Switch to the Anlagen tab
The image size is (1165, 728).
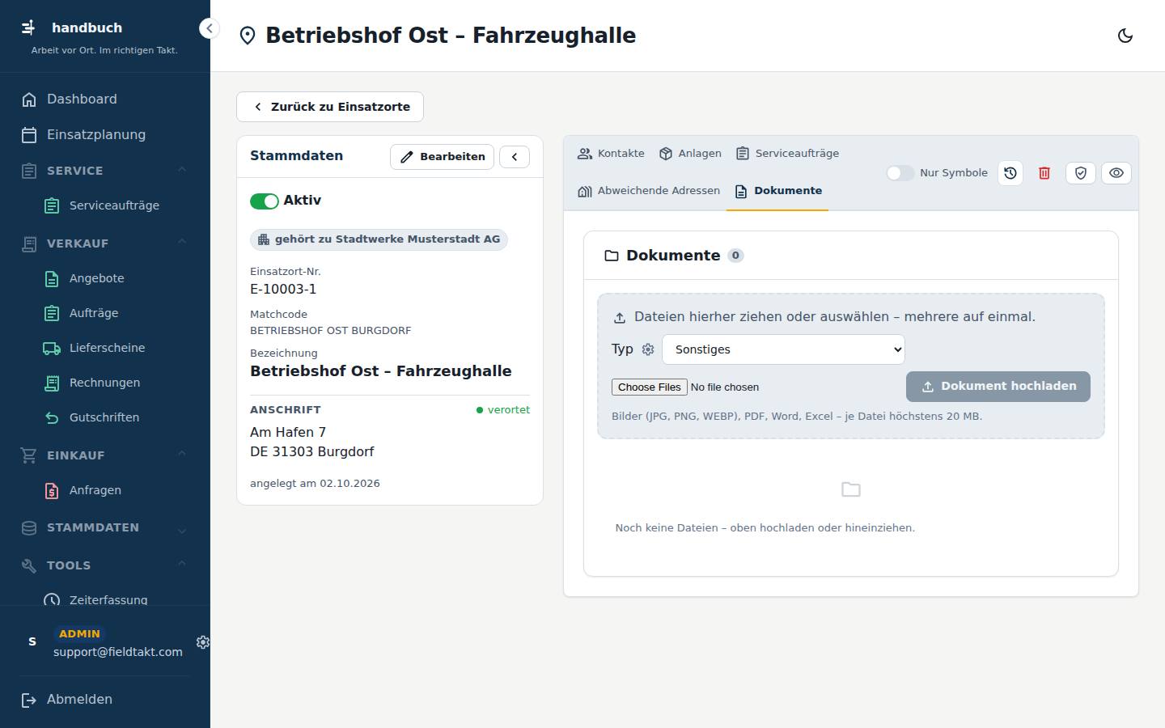[690, 154]
